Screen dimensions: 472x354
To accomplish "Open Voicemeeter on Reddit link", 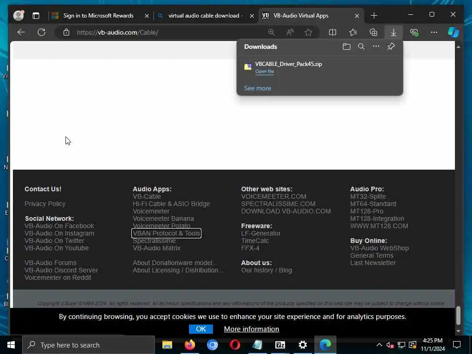I will click(58, 277).
